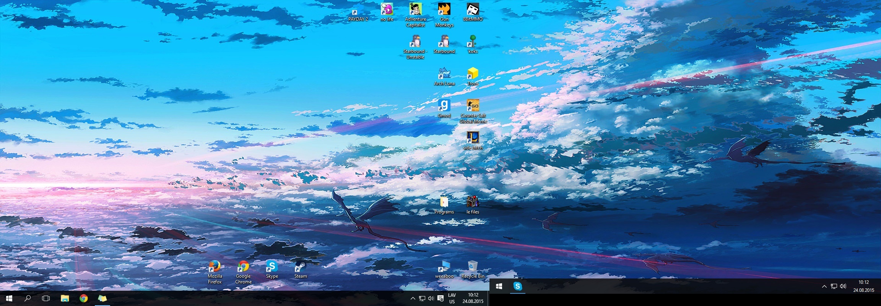Click the AdVenture Capitalist game icon
Screen dimensions: 881x306
[x=415, y=9]
